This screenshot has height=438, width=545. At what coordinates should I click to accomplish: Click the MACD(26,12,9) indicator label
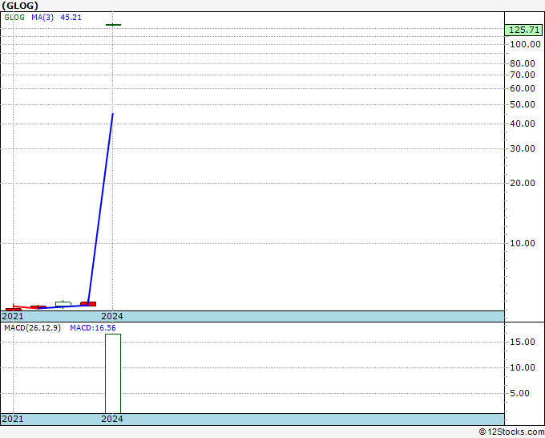31,328
